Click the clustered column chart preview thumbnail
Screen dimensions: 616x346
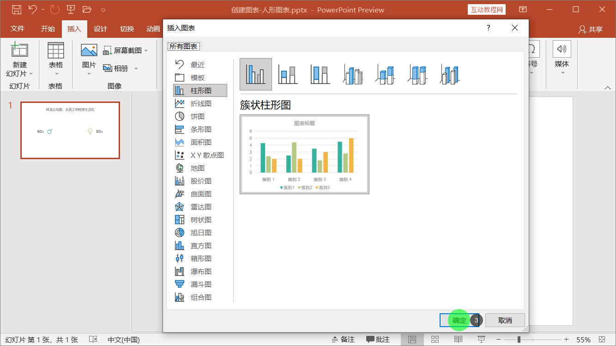click(304, 154)
